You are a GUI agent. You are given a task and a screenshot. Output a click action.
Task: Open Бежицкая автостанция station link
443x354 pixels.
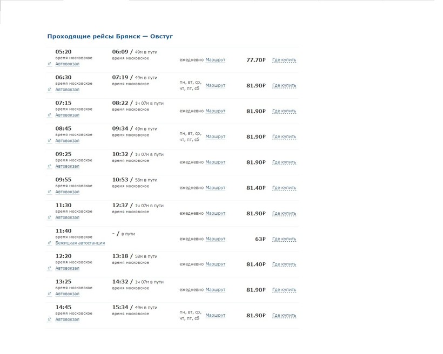[x=80, y=243]
